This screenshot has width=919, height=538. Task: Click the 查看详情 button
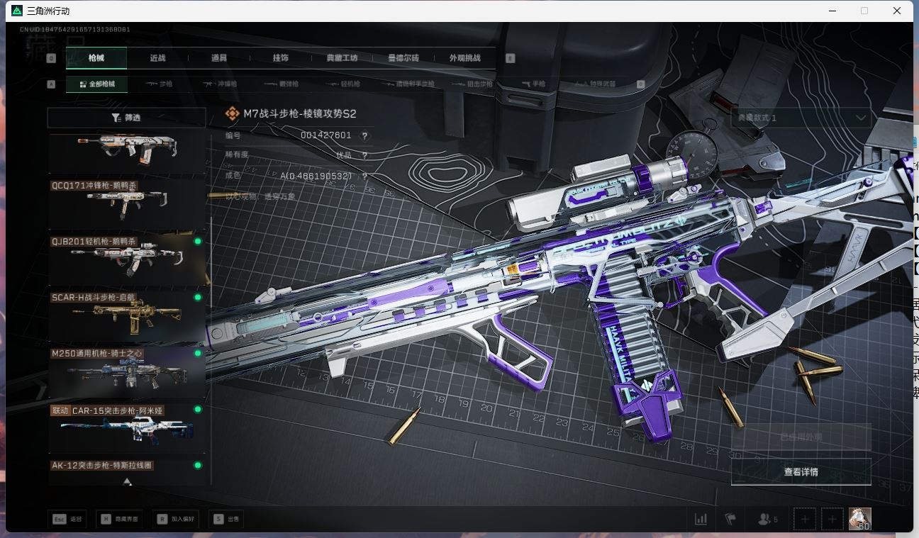[x=801, y=470]
